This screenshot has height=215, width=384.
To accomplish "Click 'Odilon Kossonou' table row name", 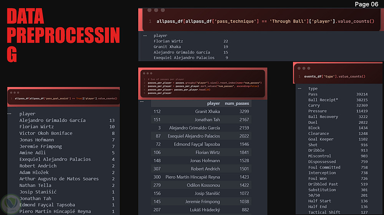I will coord(203,185).
